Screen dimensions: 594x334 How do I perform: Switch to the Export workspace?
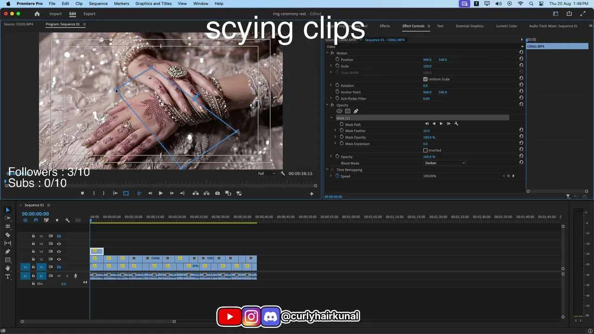click(89, 14)
